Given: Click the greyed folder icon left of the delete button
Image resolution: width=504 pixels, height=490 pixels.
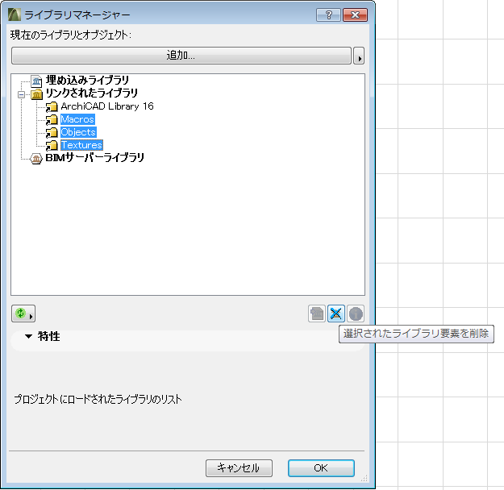Looking at the screenshot, I should (317, 314).
